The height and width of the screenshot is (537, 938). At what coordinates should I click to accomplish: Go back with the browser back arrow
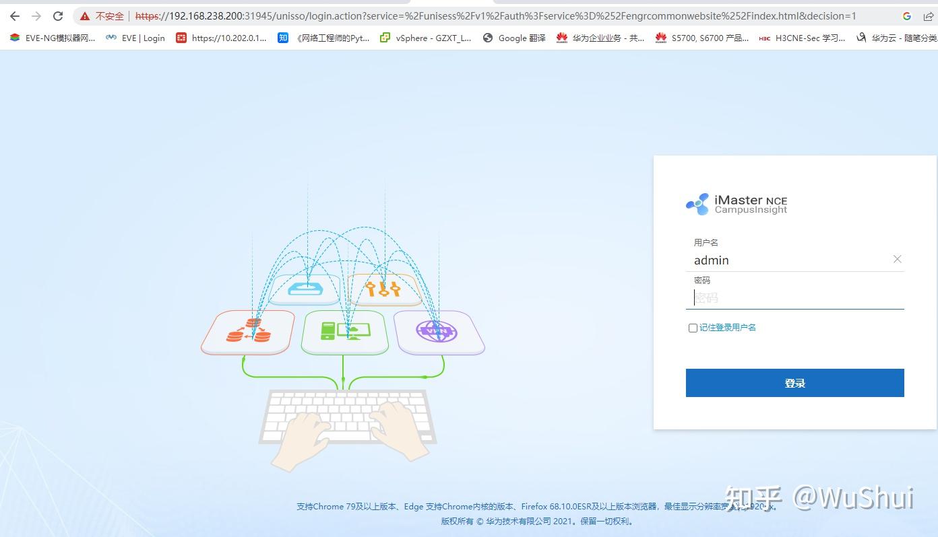pyautogui.click(x=15, y=15)
